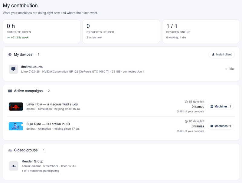Click the '0 h' Compute Given value
Viewport: 242px width, 183px height.
(11, 26)
